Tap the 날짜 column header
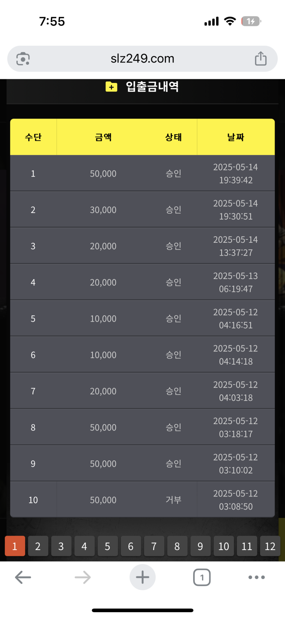This screenshot has height=618, width=285. (236, 137)
